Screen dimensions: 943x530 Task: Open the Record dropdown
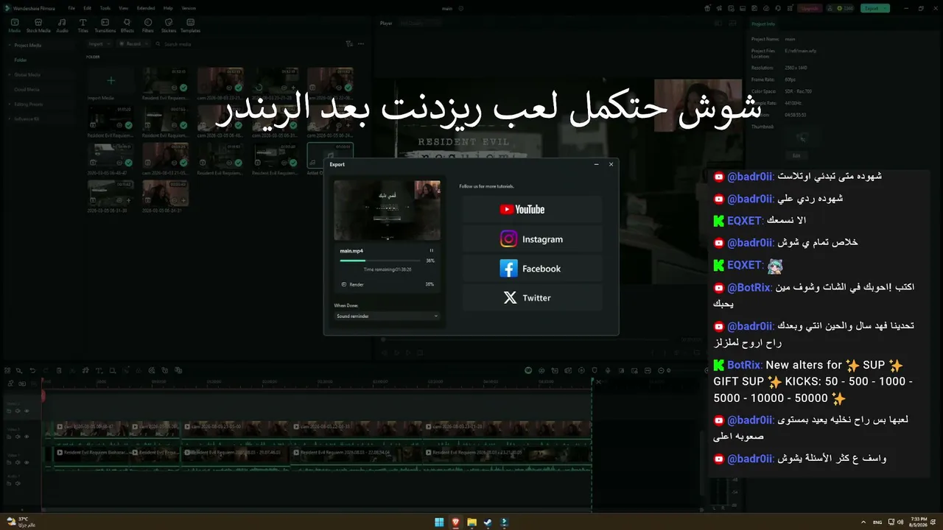tap(133, 44)
